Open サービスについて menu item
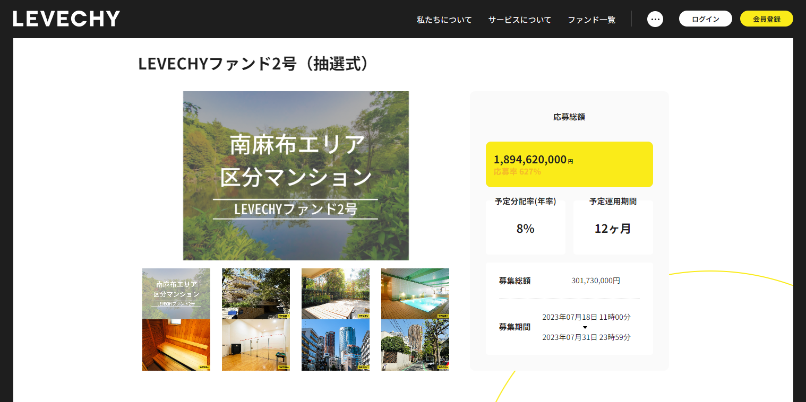Image resolution: width=806 pixels, height=402 pixels. pyautogui.click(x=520, y=20)
